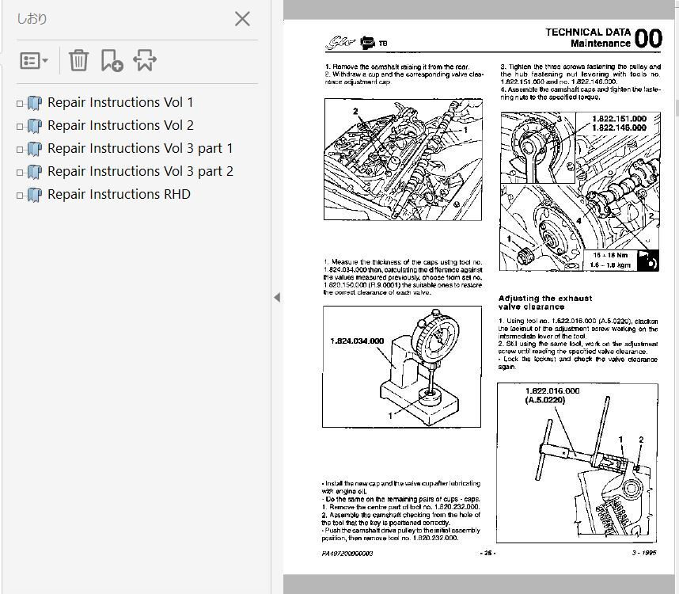Click the 'Adjusting the exhaust valve clearance' heading
Viewport: 679px width, 594px height.
tap(545, 303)
